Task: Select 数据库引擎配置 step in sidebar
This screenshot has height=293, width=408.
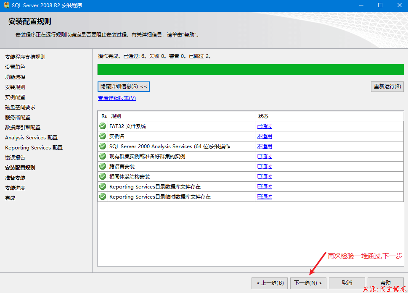Action: (x=23, y=128)
